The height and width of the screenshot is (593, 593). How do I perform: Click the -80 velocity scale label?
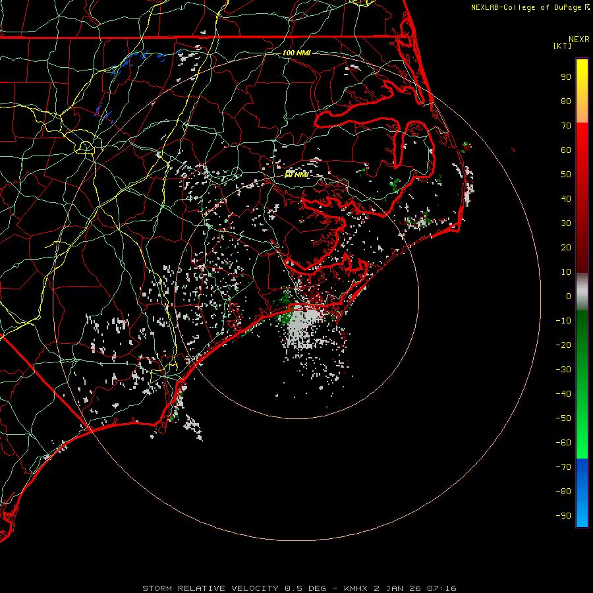click(563, 492)
